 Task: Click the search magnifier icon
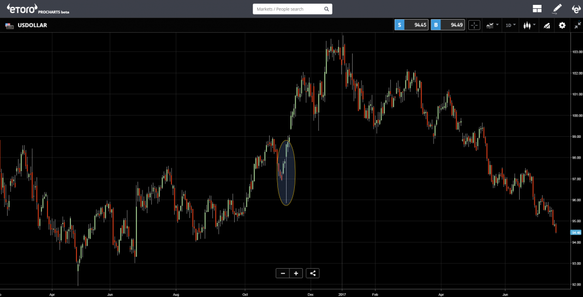point(326,9)
